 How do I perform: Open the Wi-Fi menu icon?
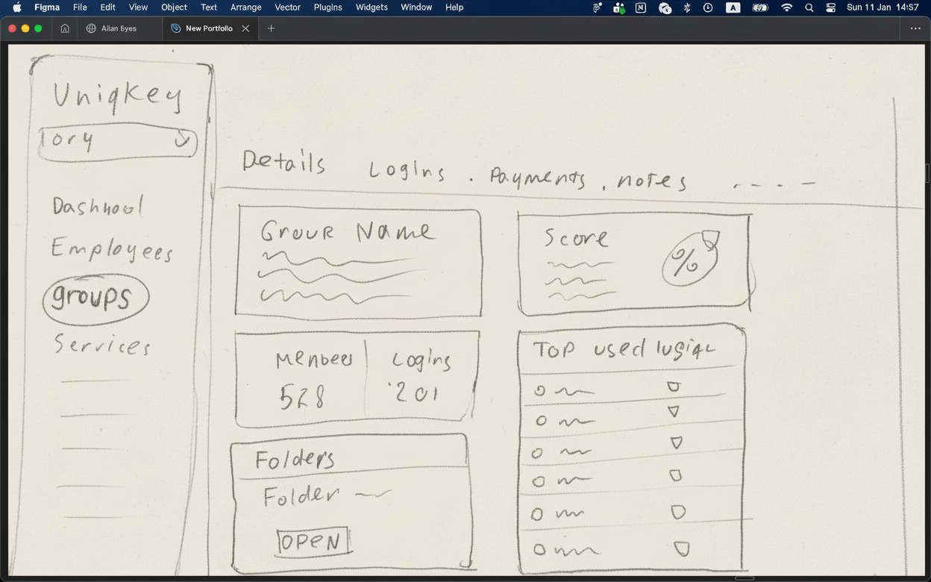(787, 7)
